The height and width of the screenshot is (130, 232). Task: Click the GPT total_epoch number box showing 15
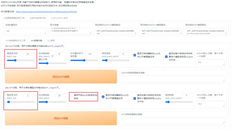[x=60, y=96]
